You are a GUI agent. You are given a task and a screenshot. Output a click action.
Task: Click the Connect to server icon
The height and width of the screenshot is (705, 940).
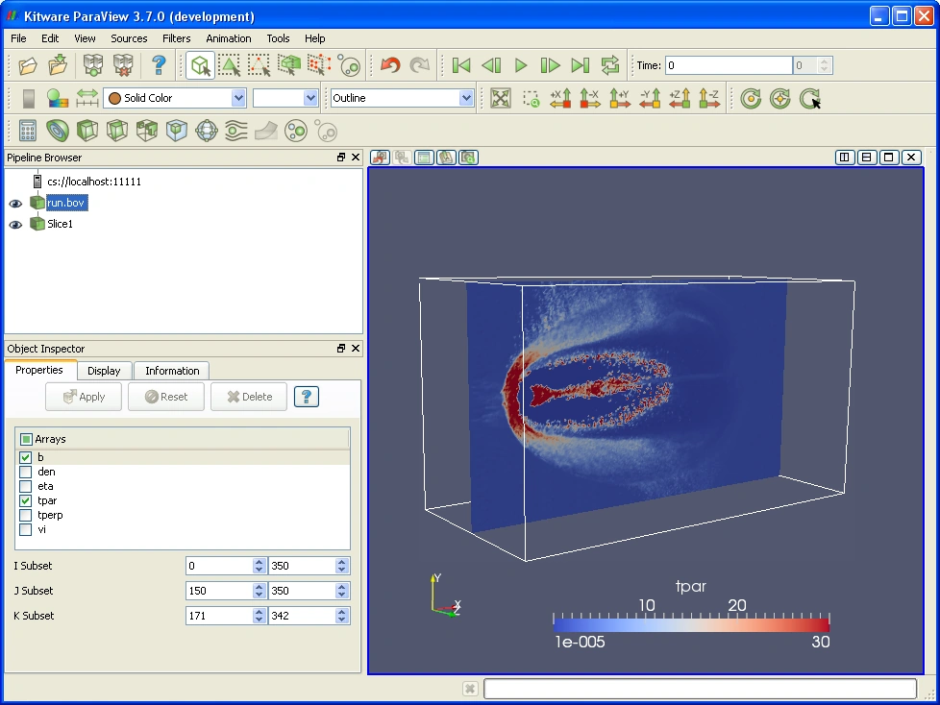(92, 65)
